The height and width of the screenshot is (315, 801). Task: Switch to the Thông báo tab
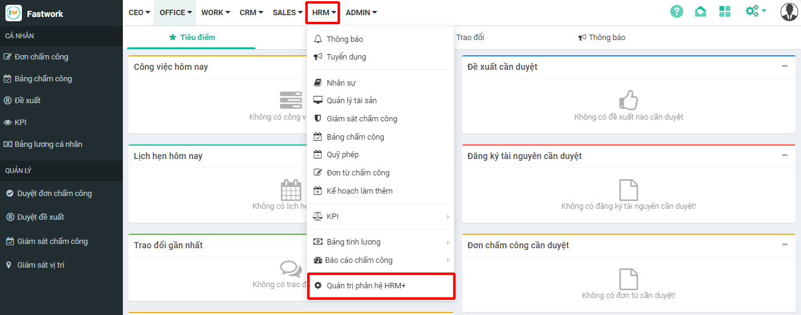[602, 38]
